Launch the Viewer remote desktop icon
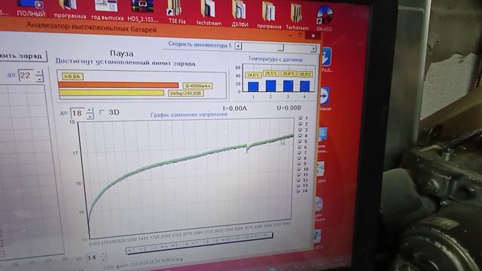This screenshot has width=482, height=271. click(x=325, y=99)
